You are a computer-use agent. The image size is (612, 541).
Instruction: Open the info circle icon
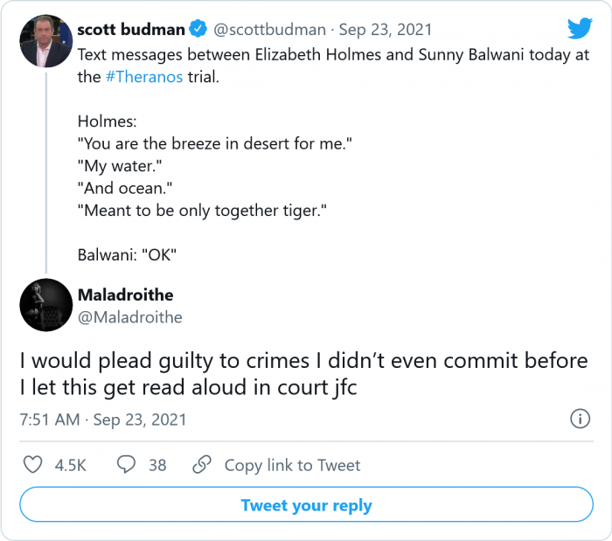[580, 420]
